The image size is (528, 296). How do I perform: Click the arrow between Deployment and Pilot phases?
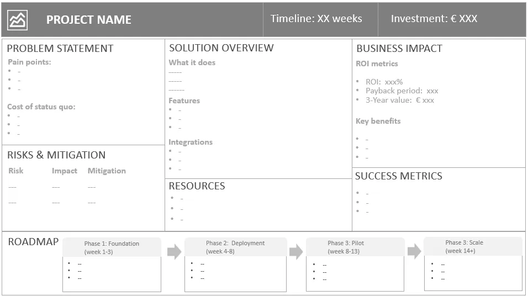(296, 252)
